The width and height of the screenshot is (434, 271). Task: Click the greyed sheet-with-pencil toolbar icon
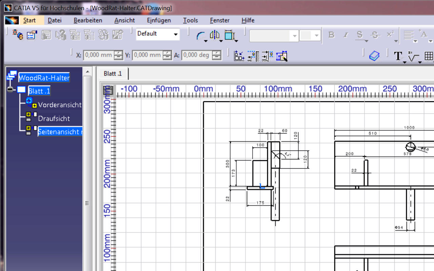(x=118, y=35)
